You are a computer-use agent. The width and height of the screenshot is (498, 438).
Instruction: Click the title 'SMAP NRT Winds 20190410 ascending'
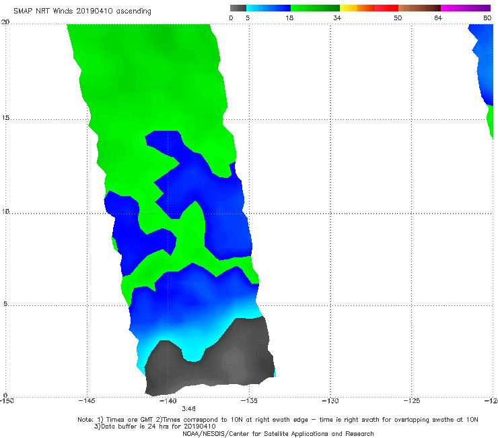point(82,11)
